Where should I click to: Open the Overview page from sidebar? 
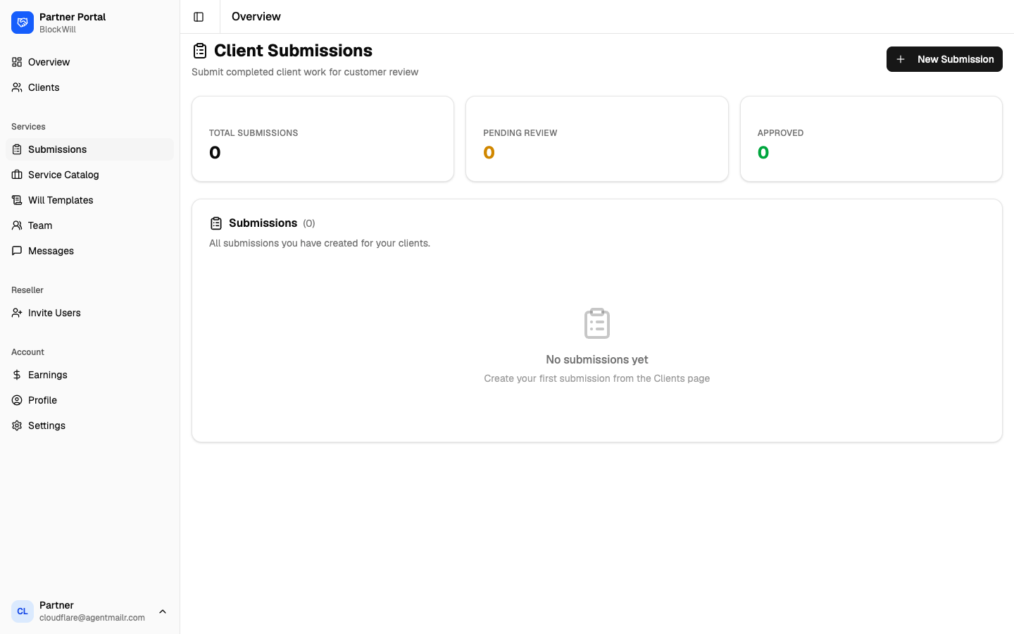pos(90,62)
